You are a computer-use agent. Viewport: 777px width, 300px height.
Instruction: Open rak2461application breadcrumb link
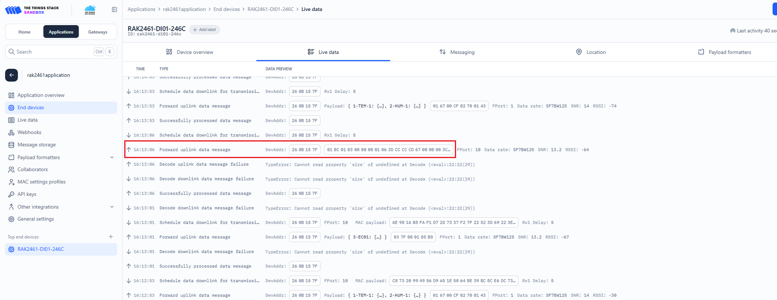tap(184, 9)
